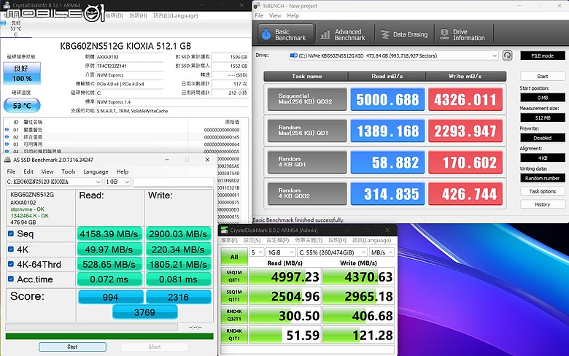
Task: Open AS SSD Language menu
Action: [96, 171]
